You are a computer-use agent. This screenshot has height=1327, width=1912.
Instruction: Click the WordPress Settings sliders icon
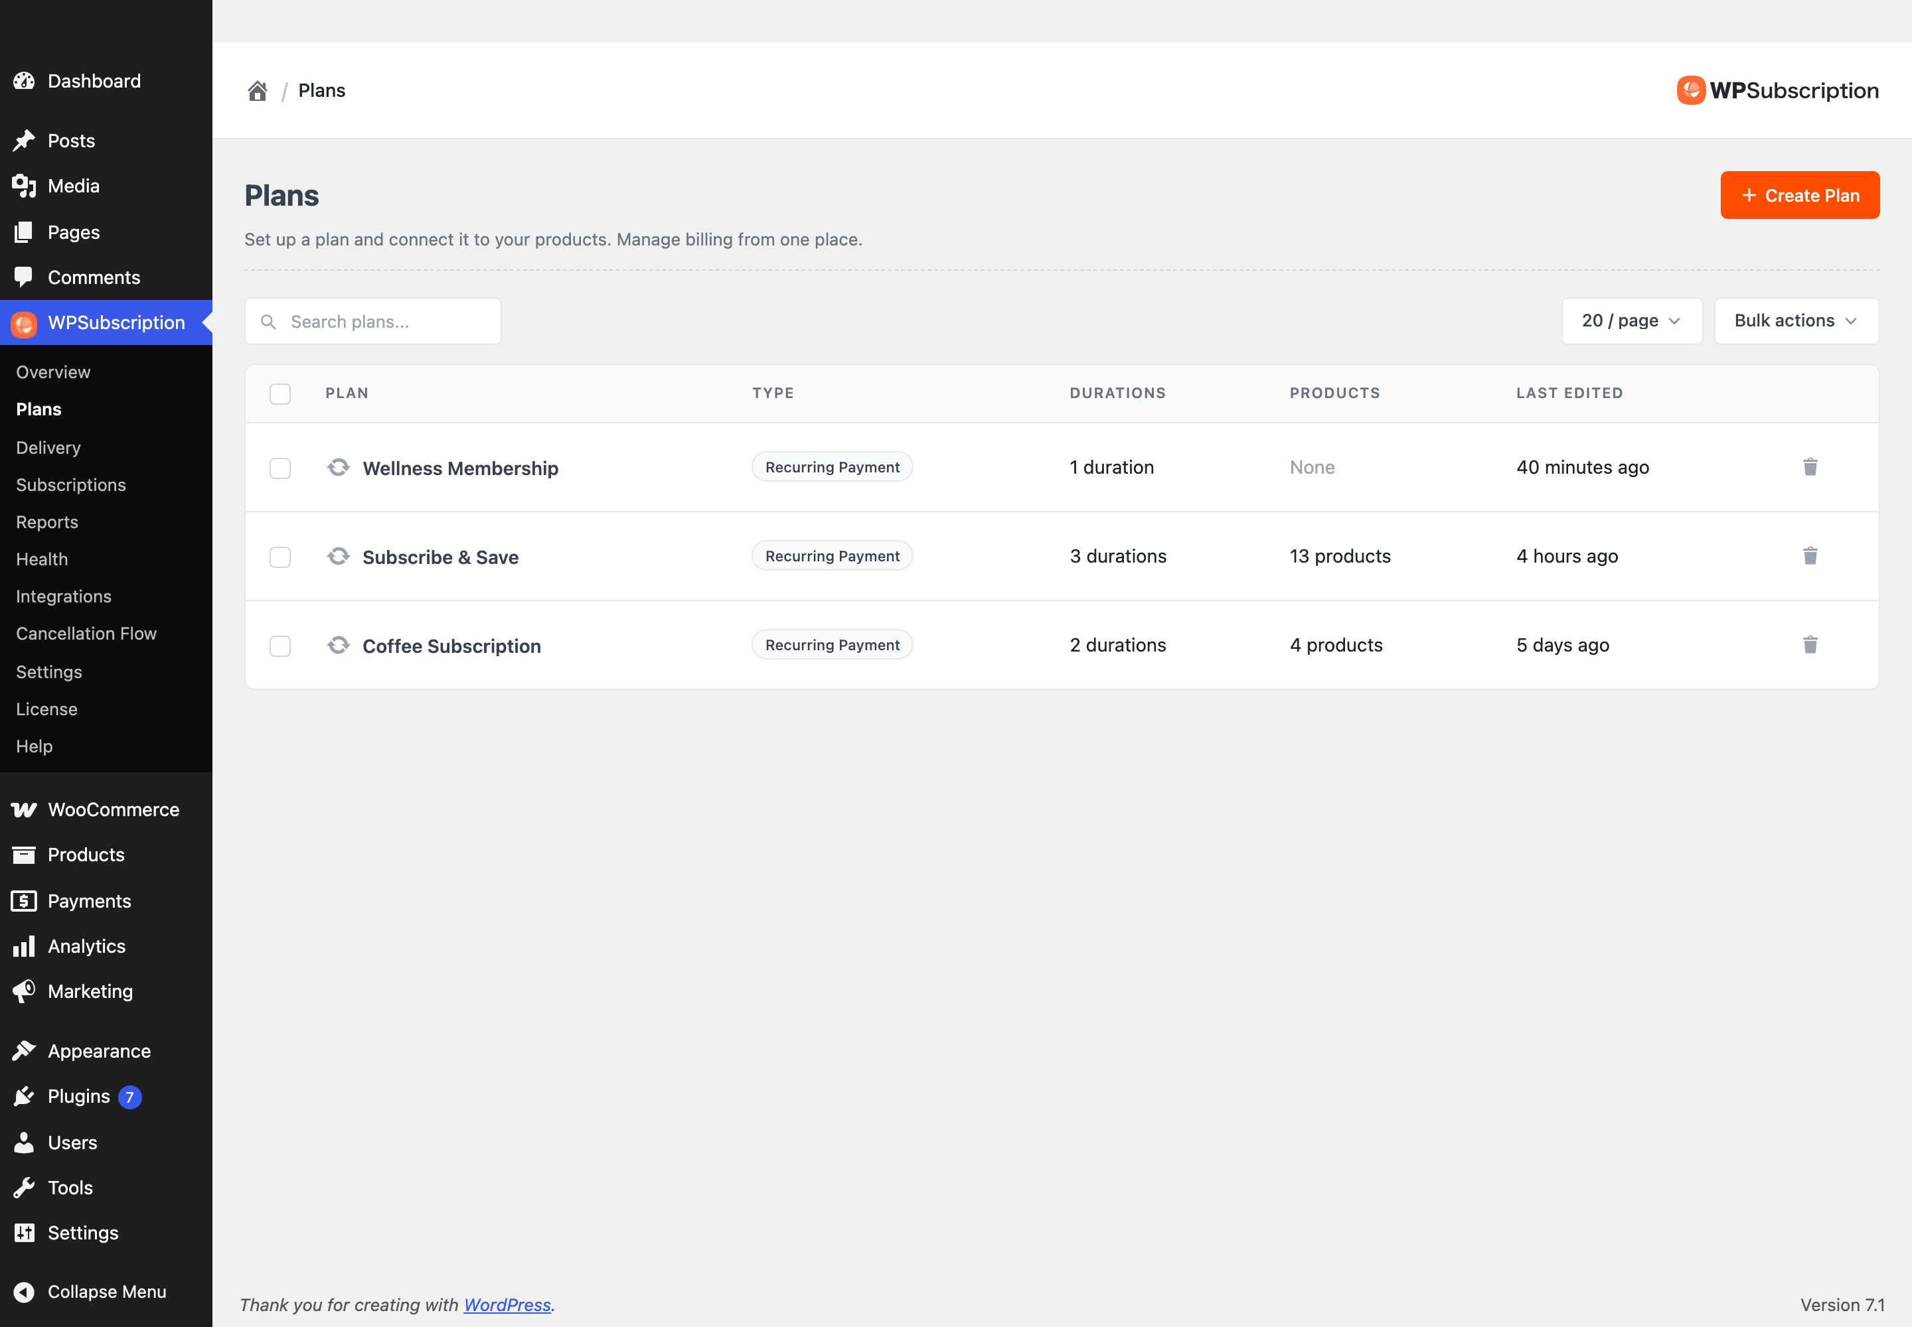[x=24, y=1233]
